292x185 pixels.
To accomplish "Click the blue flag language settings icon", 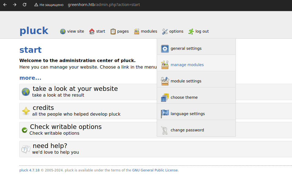I will pos(165,114).
